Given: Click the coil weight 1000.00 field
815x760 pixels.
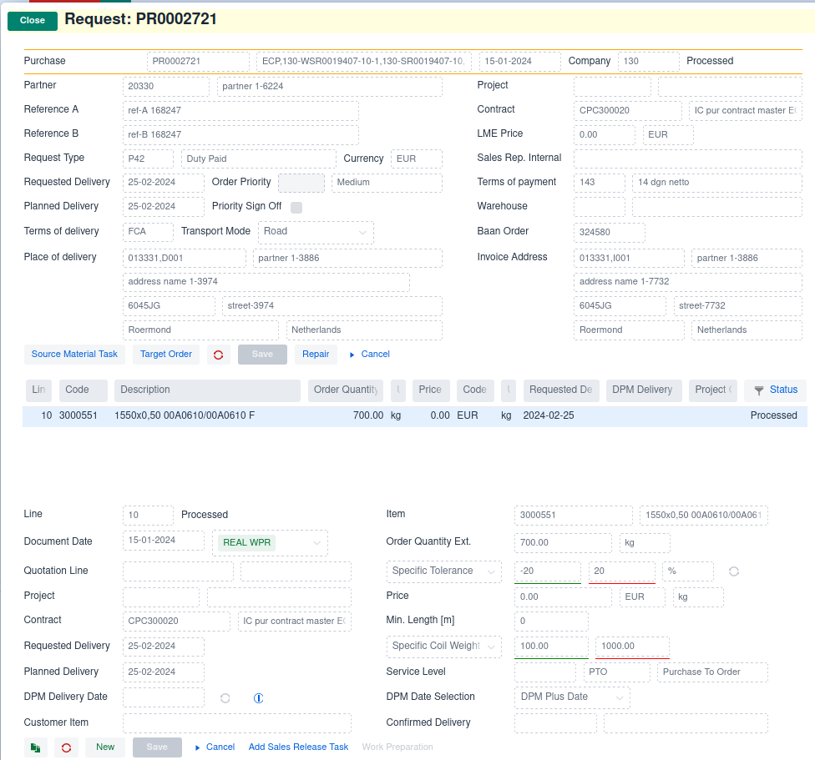Looking at the screenshot, I should click(632, 647).
